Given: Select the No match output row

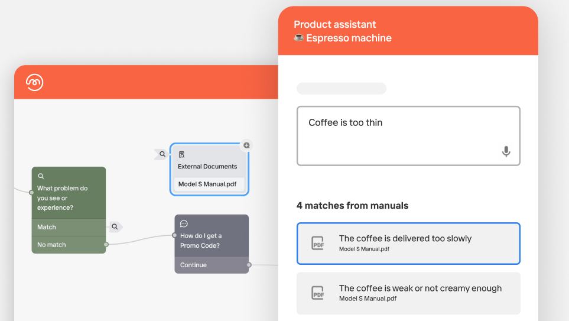Looking at the screenshot, I should coord(69,245).
